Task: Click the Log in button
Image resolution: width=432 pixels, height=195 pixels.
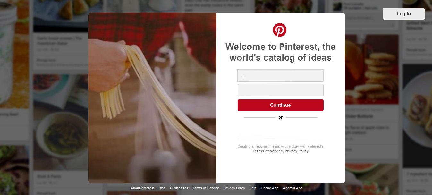Action: 403,14
